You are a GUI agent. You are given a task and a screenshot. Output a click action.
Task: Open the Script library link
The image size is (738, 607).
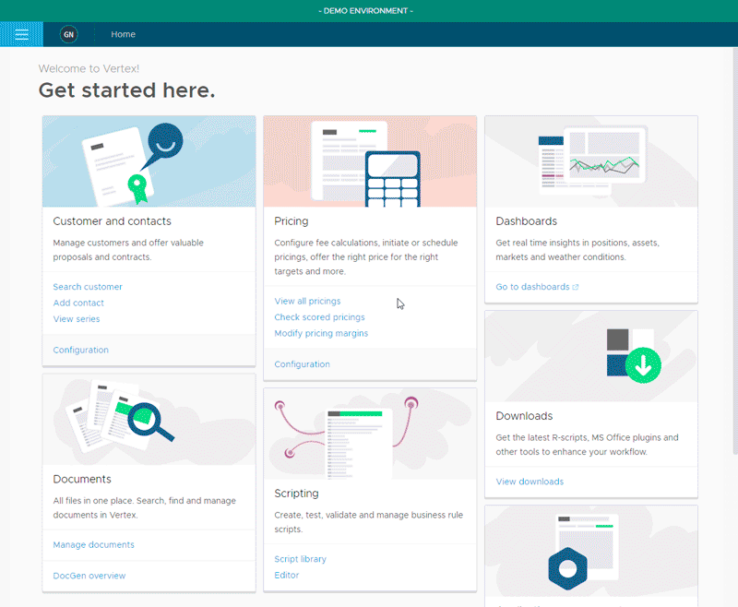[301, 558]
